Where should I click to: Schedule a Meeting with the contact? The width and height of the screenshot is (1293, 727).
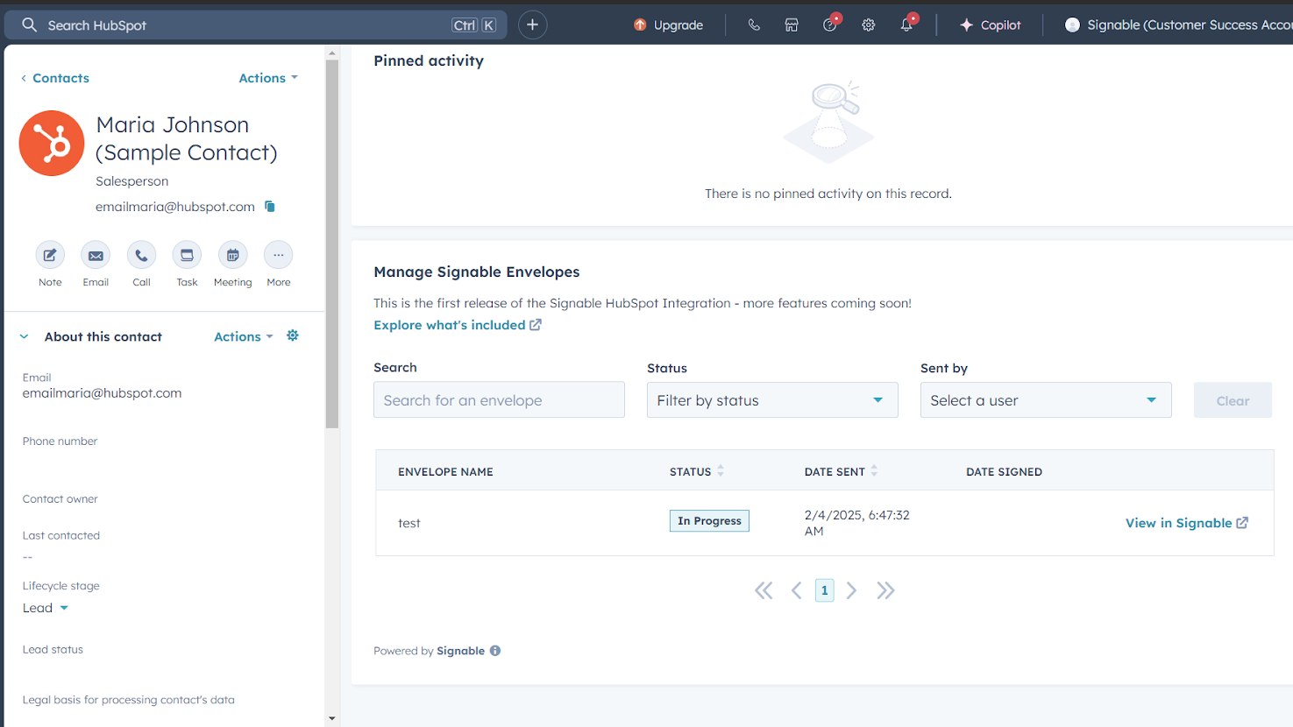click(232, 255)
